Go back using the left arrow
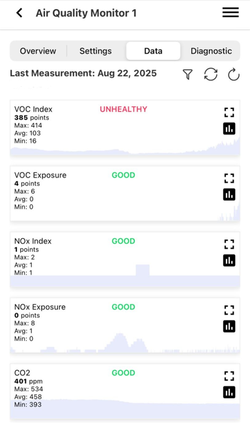Viewport: 250px width, 423px height. [20, 12]
